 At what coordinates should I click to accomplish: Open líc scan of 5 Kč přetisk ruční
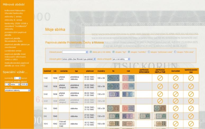coord(113,94)
